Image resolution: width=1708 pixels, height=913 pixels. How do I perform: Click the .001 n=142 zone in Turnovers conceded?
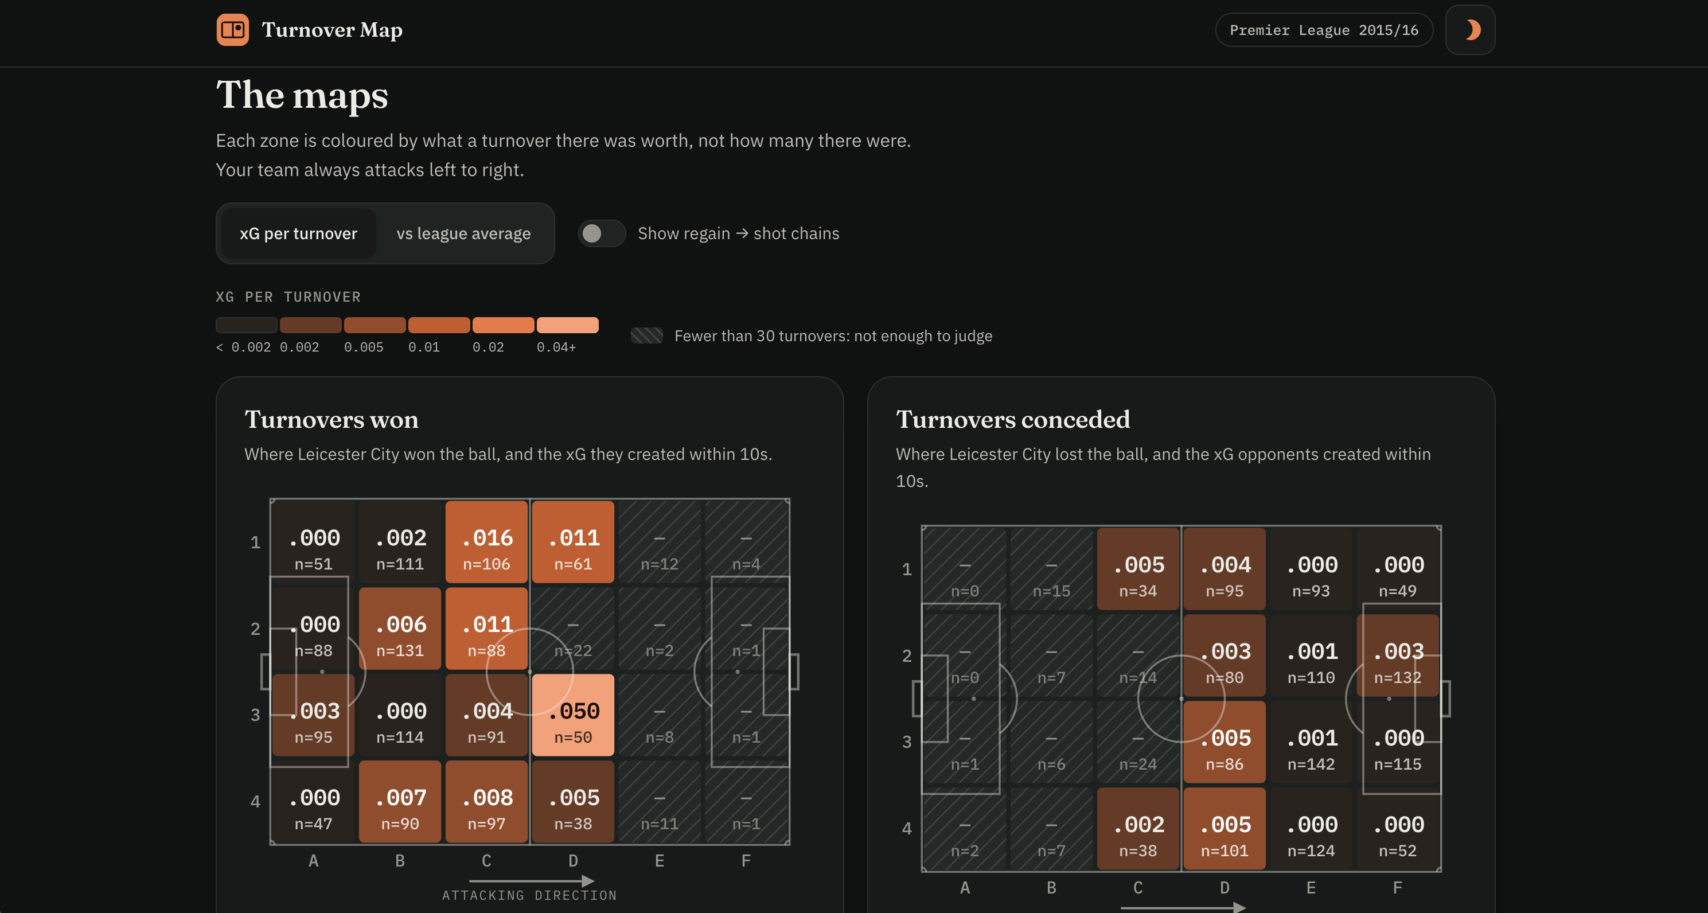click(x=1311, y=742)
